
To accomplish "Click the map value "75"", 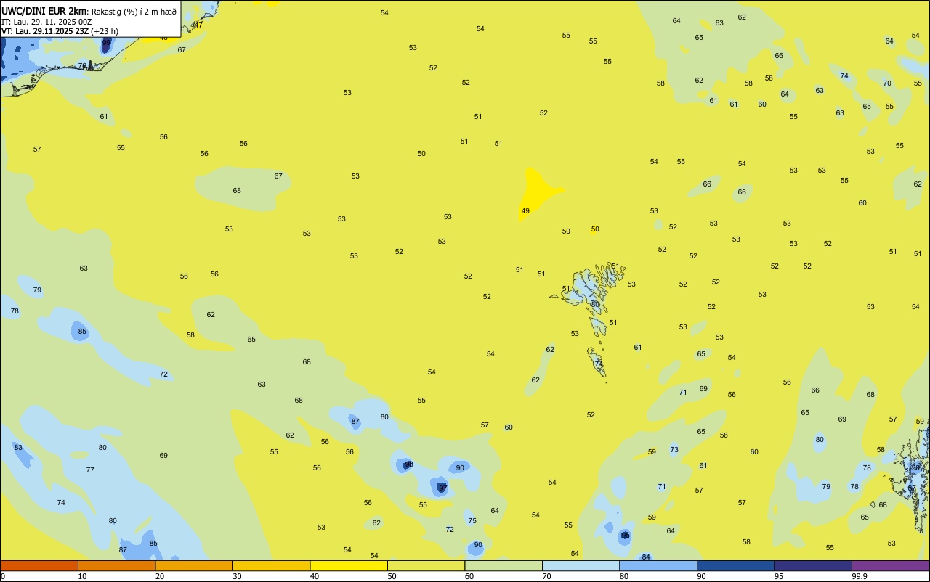I will (x=472, y=520).
